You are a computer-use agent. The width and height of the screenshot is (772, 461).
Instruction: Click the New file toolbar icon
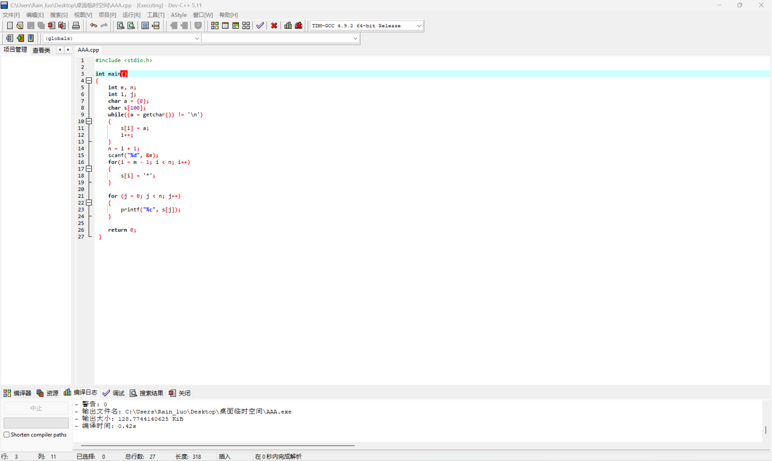[x=10, y=25]
